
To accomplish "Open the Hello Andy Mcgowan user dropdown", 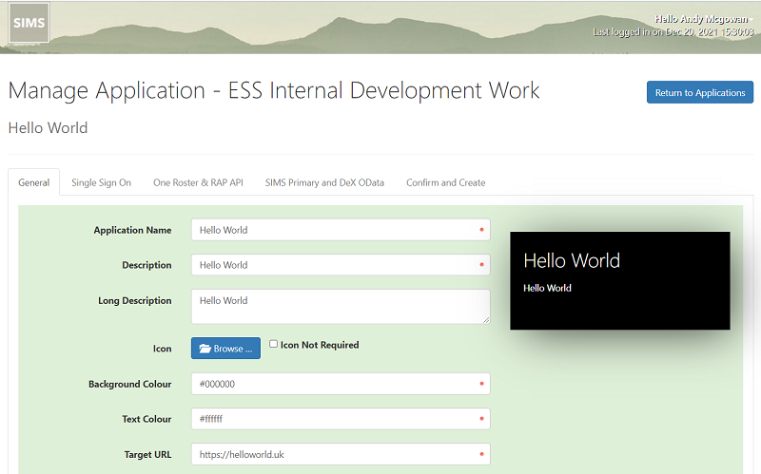I will pyautogui.click(x=703, y=19).
